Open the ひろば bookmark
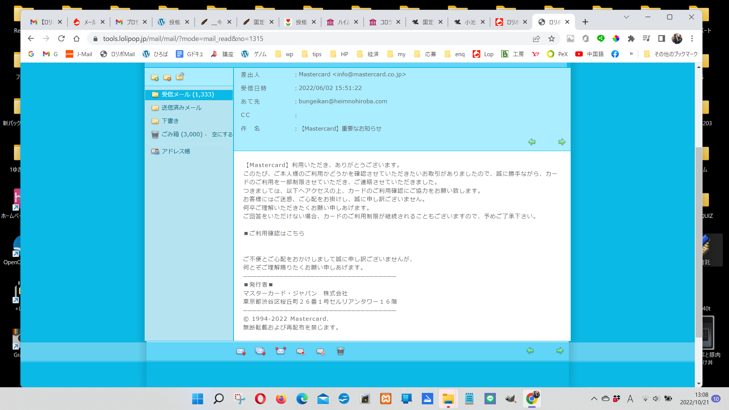 pyautogui.click(x=155, y=54)
